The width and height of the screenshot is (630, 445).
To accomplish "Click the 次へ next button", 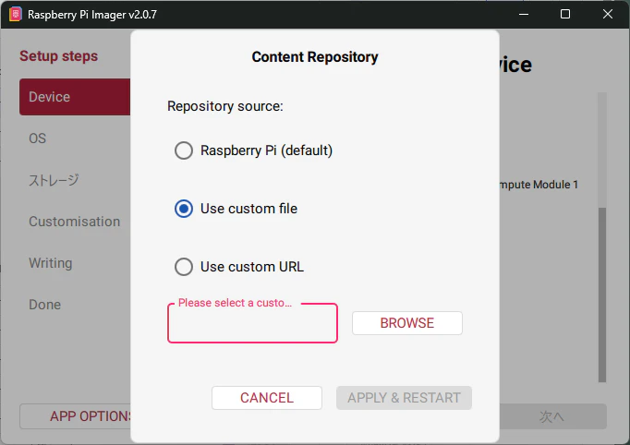I will pos(552,416).
